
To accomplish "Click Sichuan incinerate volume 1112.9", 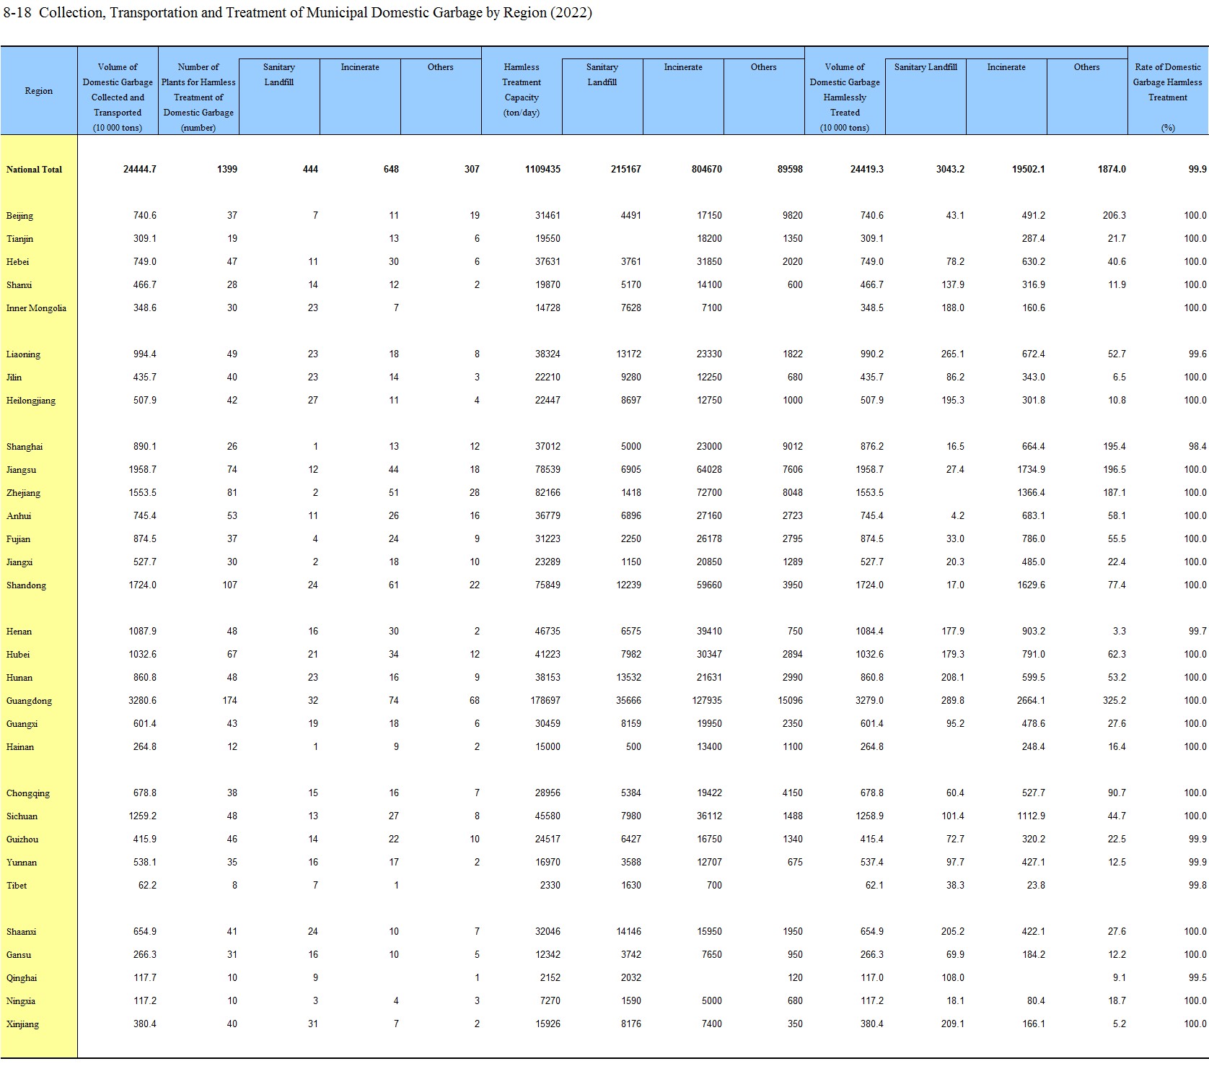I will [1031, 816].
